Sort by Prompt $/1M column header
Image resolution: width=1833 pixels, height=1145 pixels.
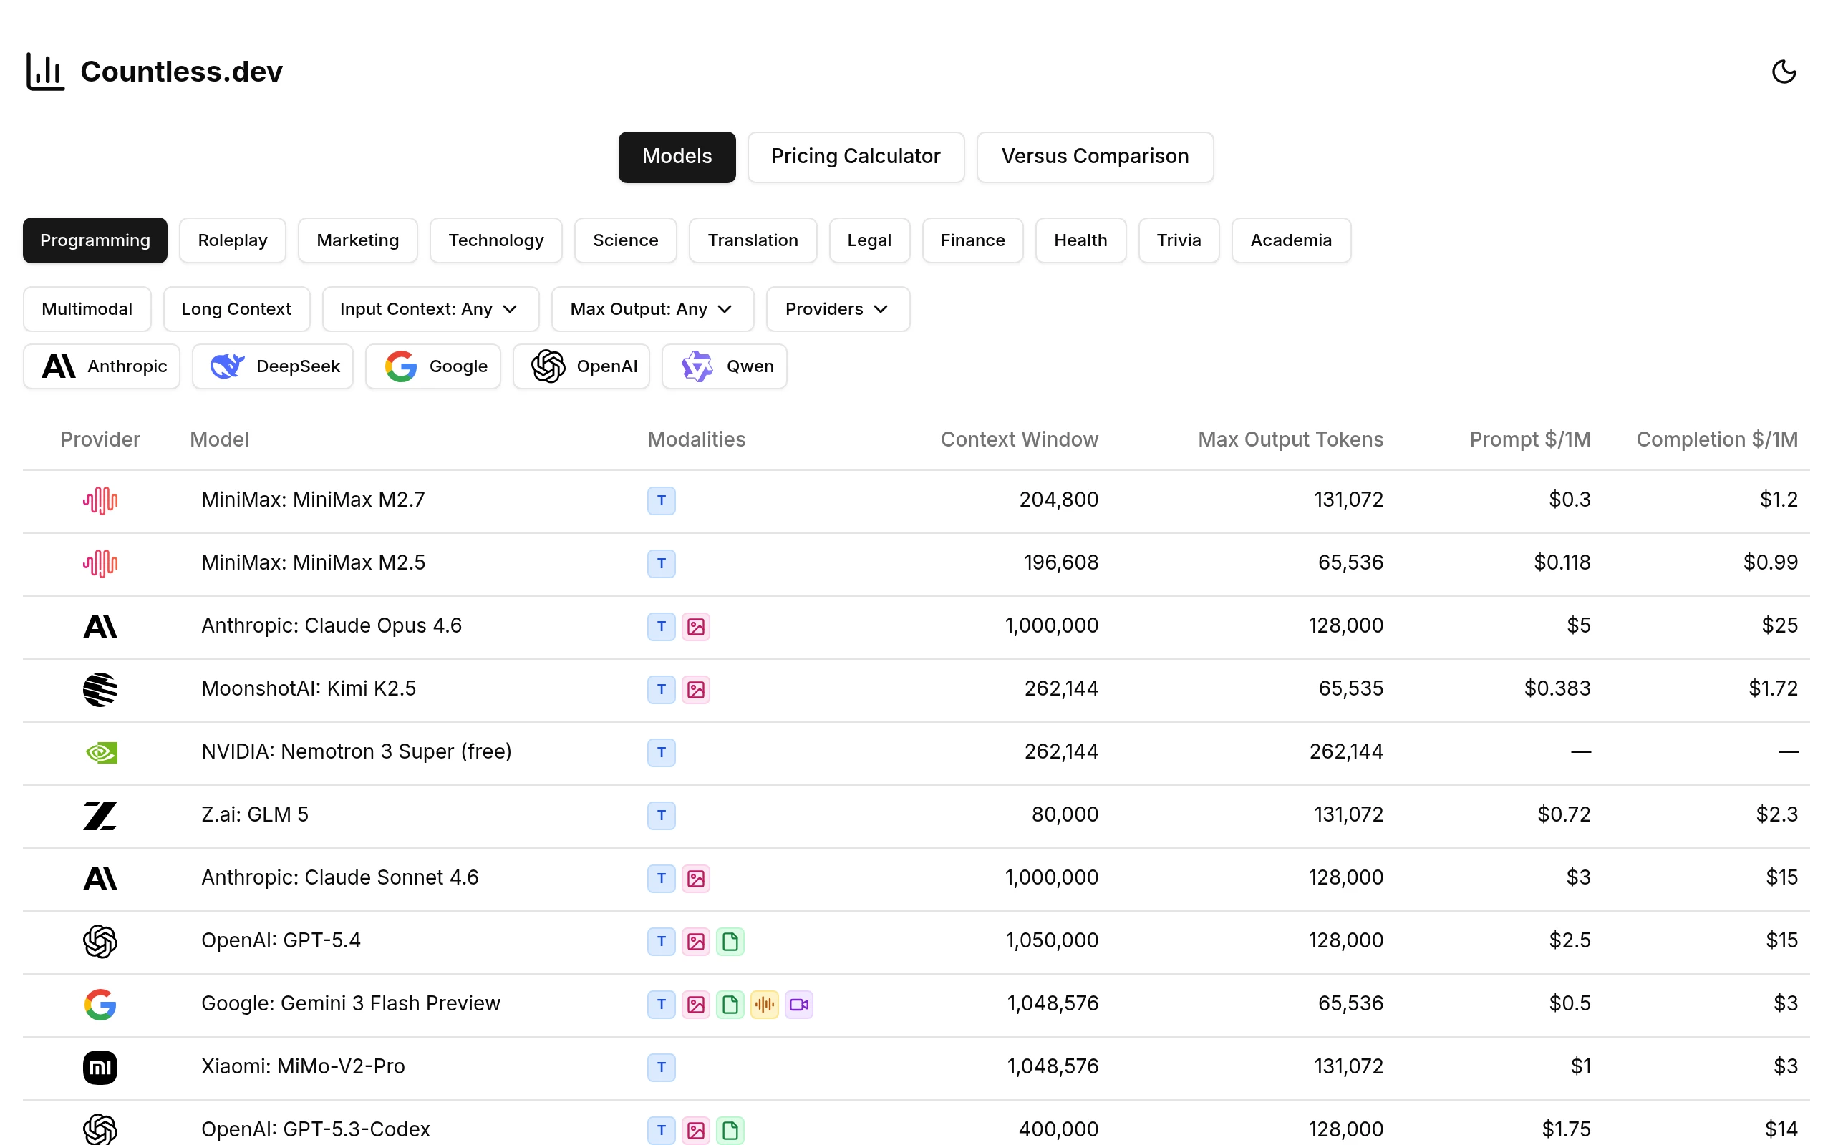[1530, 439]
